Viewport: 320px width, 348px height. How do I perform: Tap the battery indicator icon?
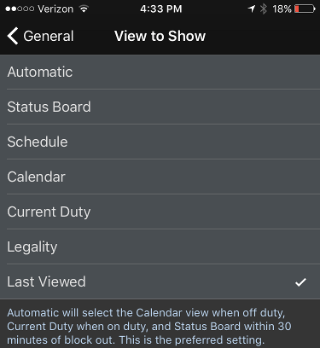pyautogui.click(x=305, y=9)
